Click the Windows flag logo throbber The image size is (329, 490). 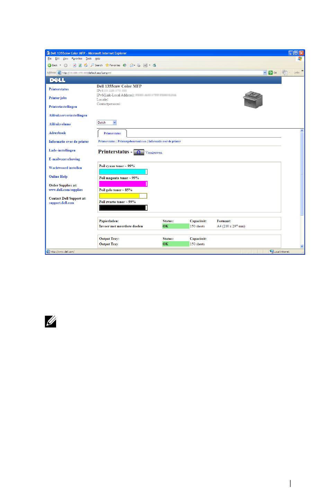(x=300, y=59)
